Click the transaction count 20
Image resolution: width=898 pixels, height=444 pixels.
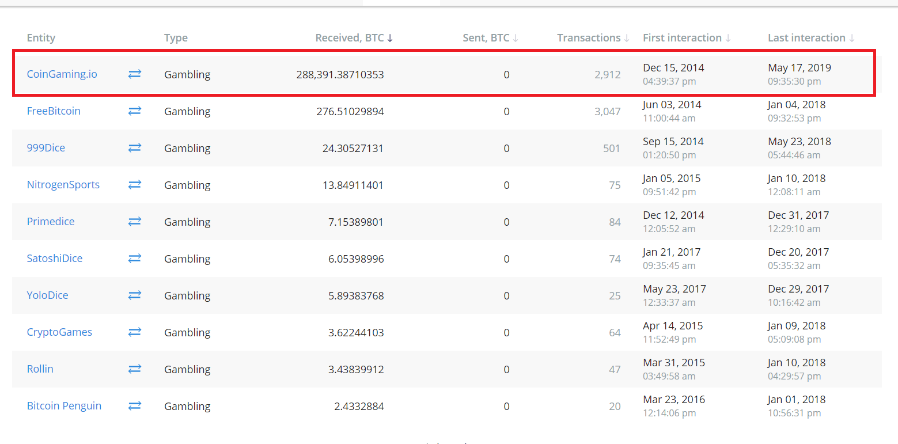tap(615, 407)
